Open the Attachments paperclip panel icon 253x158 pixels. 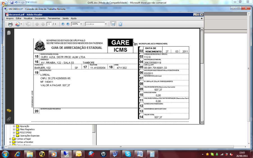9,119
